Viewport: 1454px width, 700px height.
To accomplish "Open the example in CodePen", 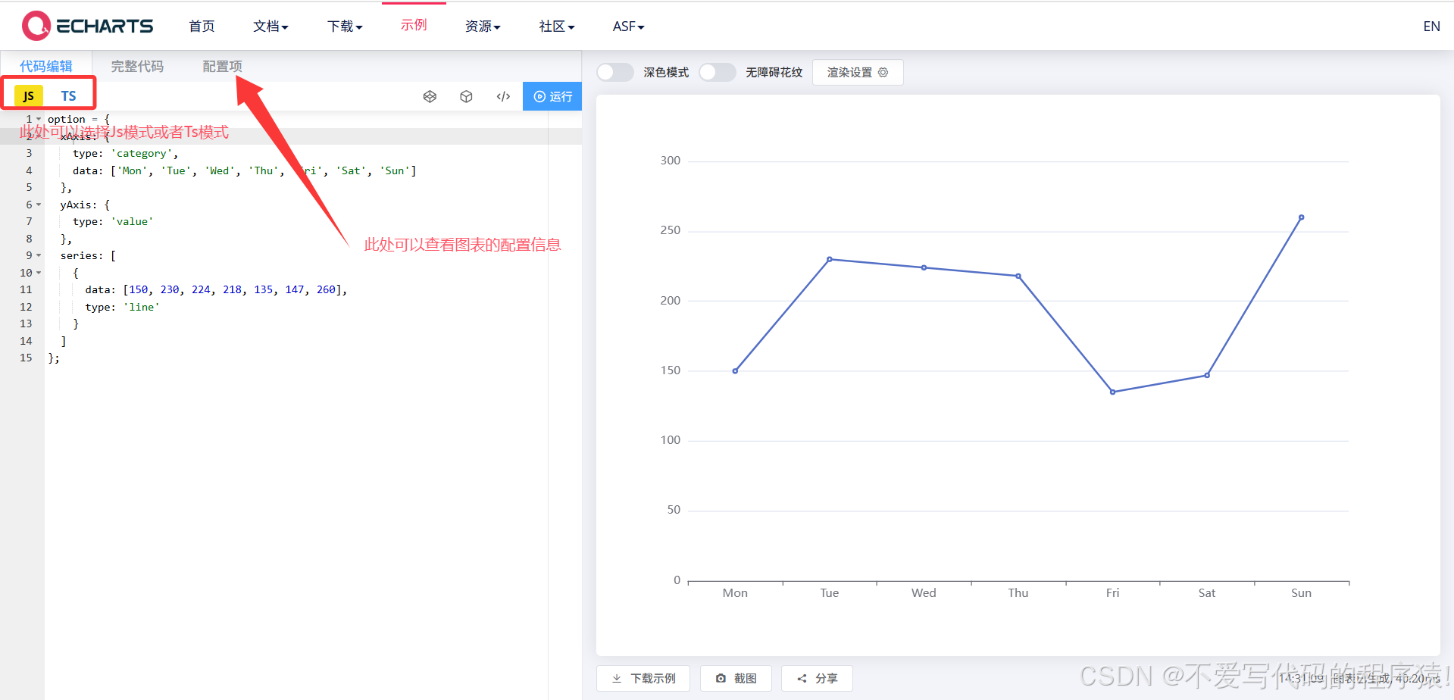I will pyautogui.click(x=430, y=96).
